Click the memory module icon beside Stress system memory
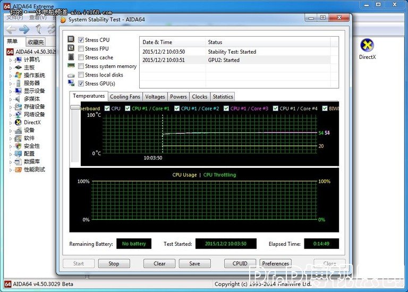 click(x=71, y=65)
